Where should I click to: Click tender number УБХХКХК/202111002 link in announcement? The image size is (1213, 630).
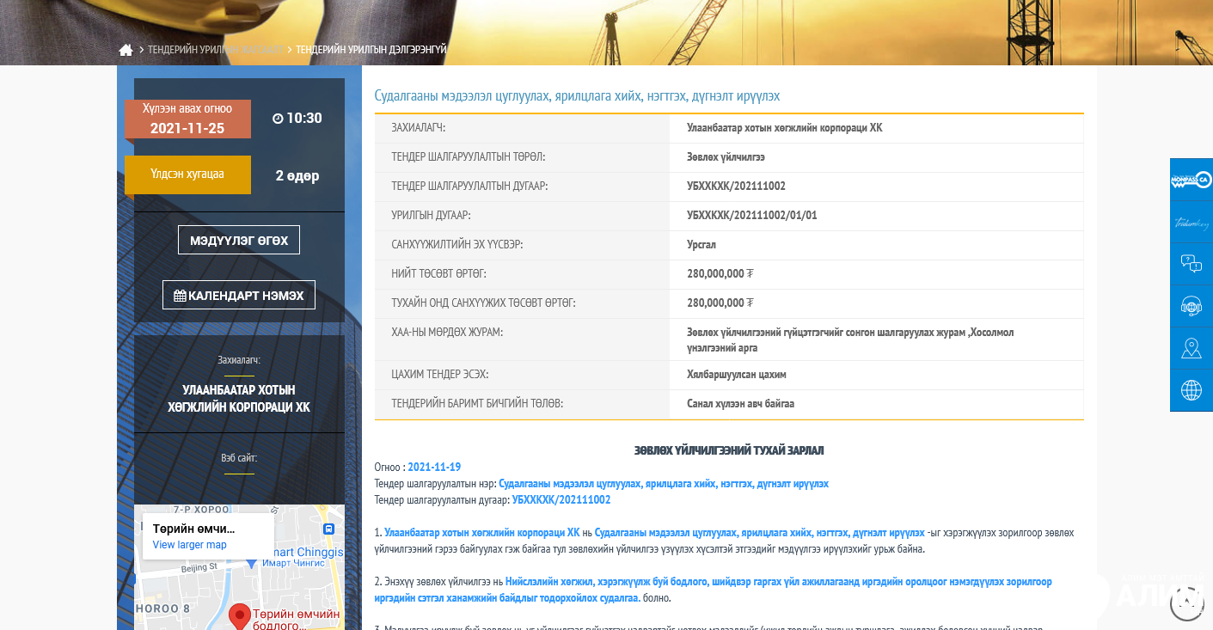click(x=561, y=499)
